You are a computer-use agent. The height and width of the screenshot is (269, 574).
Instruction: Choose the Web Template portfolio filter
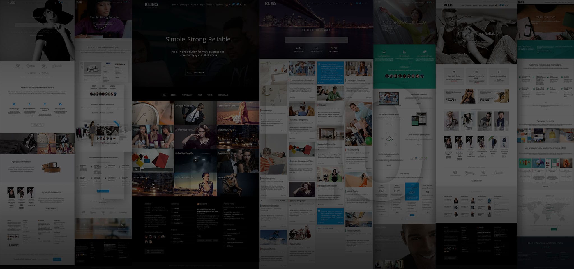223,95
